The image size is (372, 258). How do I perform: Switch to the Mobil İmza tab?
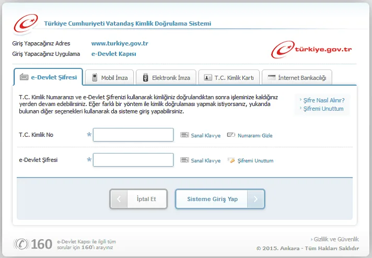tap(109, 77)
